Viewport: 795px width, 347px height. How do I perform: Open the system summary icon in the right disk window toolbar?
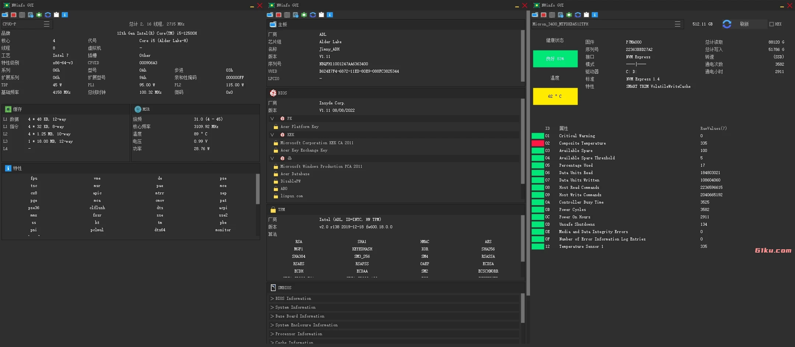(535, 15)
